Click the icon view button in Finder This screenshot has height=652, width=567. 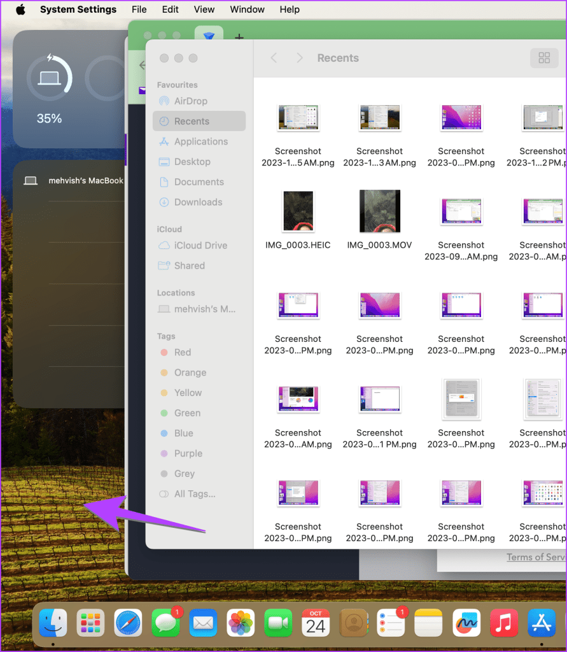(x=543, y=58)
